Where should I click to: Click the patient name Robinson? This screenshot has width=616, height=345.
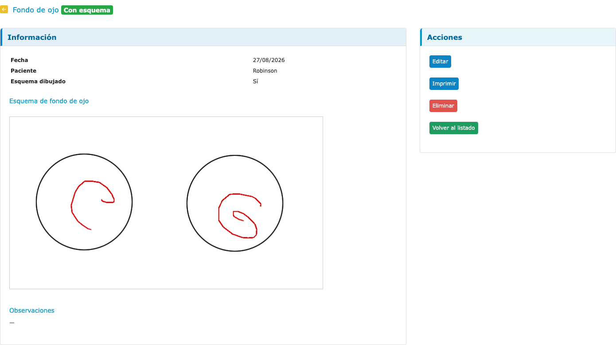tap(265, 71)
